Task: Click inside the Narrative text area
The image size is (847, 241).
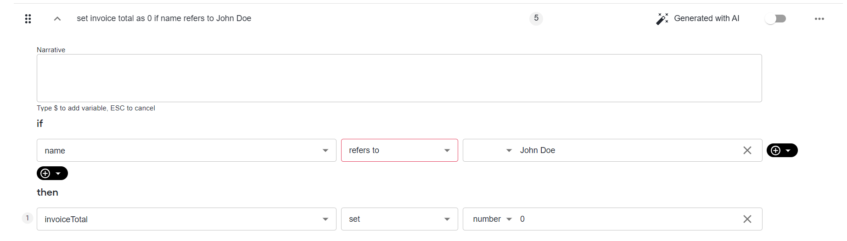Action: tap(399, 78)
